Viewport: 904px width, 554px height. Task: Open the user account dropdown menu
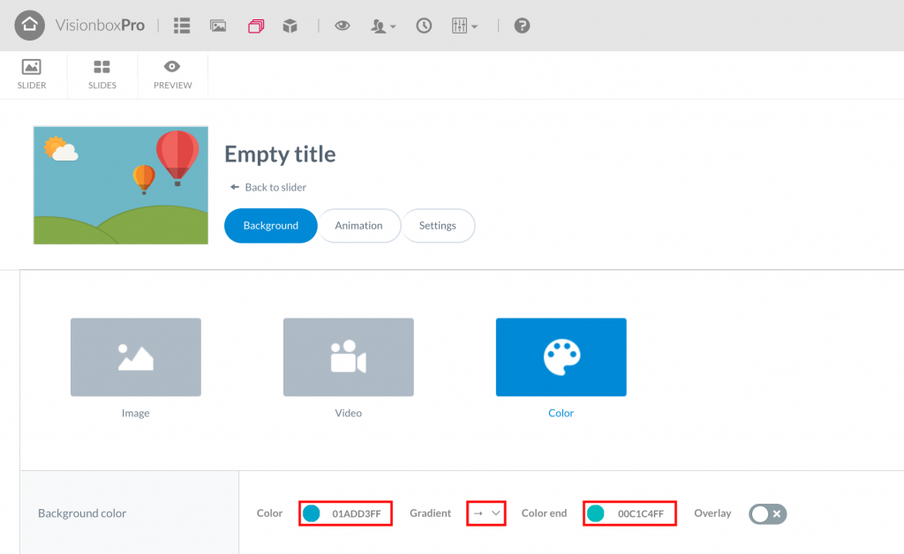coord(383,26)
